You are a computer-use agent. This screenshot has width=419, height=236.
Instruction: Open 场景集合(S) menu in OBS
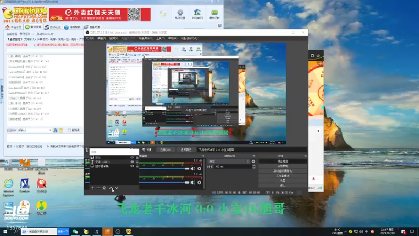tap(146, 38)
